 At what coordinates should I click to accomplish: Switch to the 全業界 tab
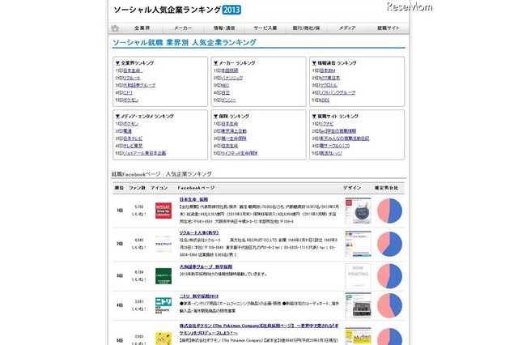tap(142, 28)
